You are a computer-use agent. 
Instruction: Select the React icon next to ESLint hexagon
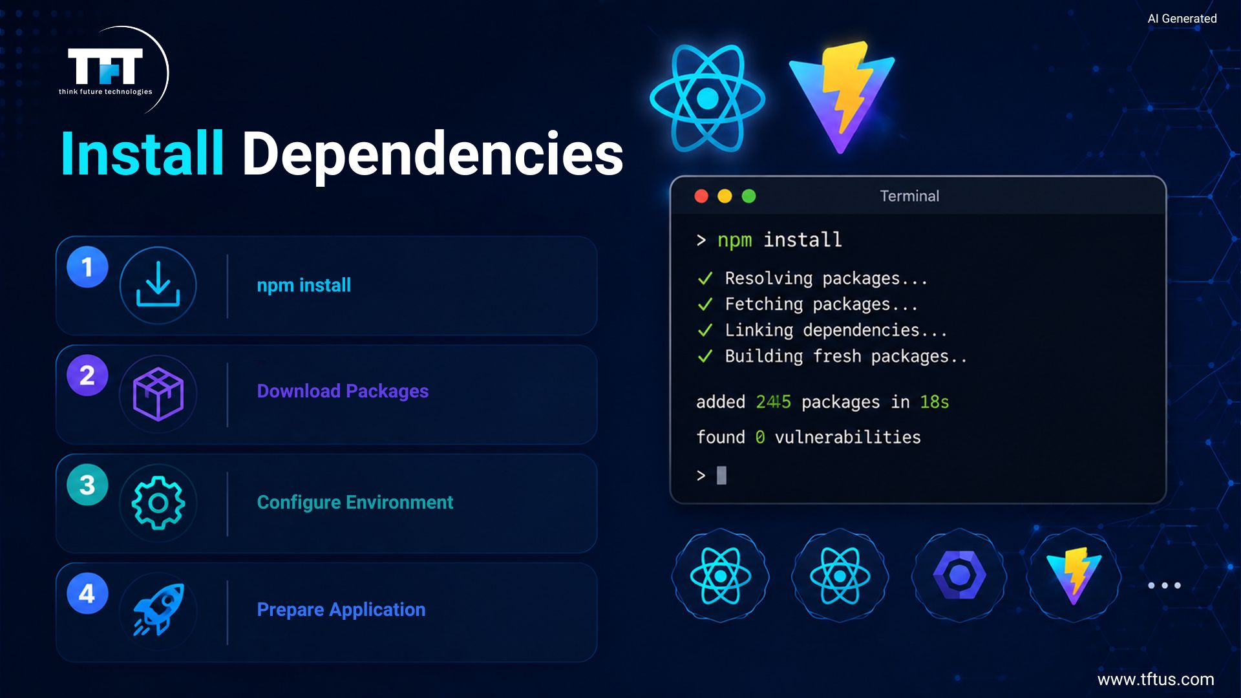840,576
